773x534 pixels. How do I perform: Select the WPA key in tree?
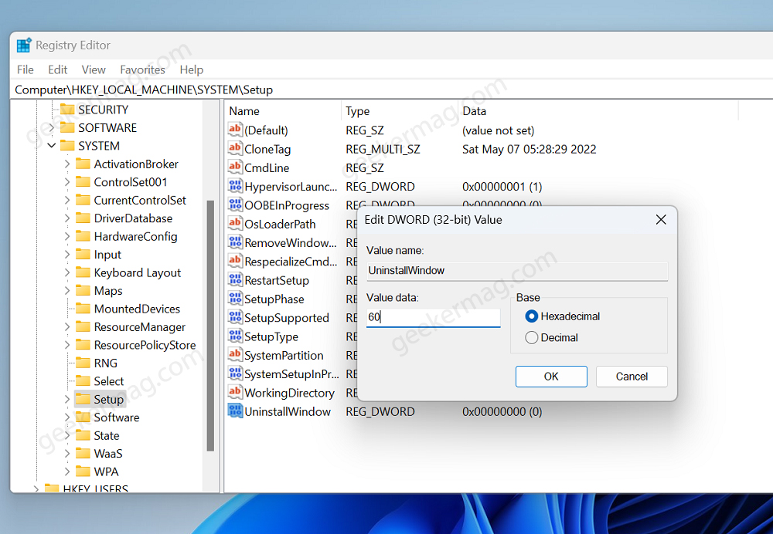(x=106, y=472)
